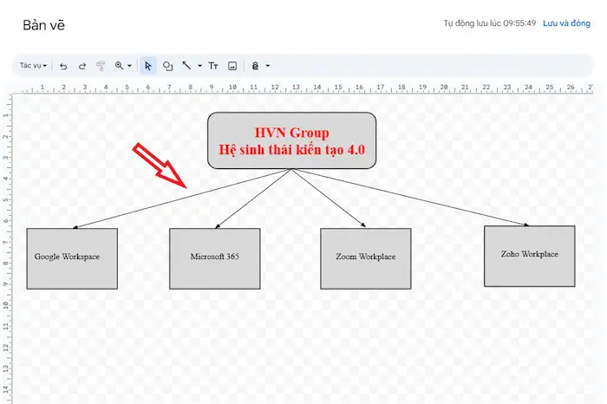Select the HVN Group rounded rectangle
Image resolution: width=607 pixels, height=404 pixels.
[291, 140]
